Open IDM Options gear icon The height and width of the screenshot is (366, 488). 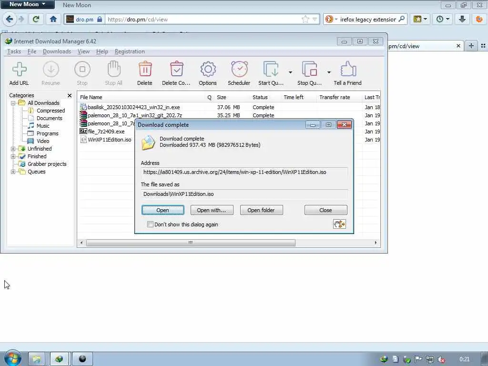pos(208,69)
